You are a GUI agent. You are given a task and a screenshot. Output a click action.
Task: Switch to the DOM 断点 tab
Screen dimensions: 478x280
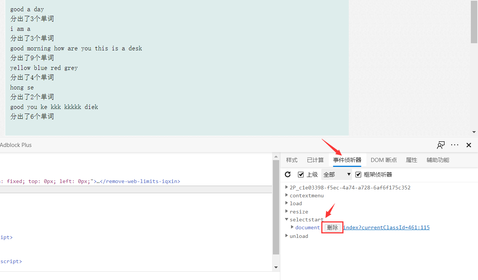click(384, 160)
